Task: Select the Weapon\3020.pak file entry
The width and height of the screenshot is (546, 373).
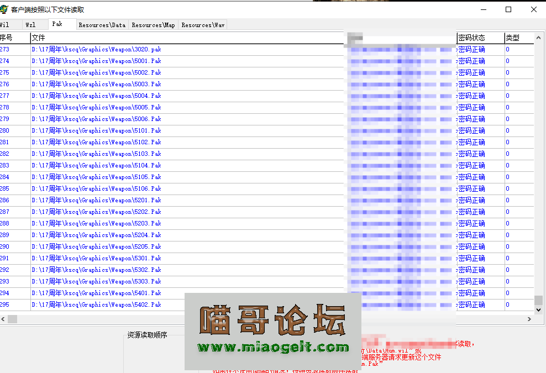Action: click(x=96, y=49)
